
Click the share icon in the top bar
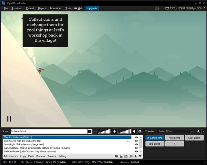157,8
